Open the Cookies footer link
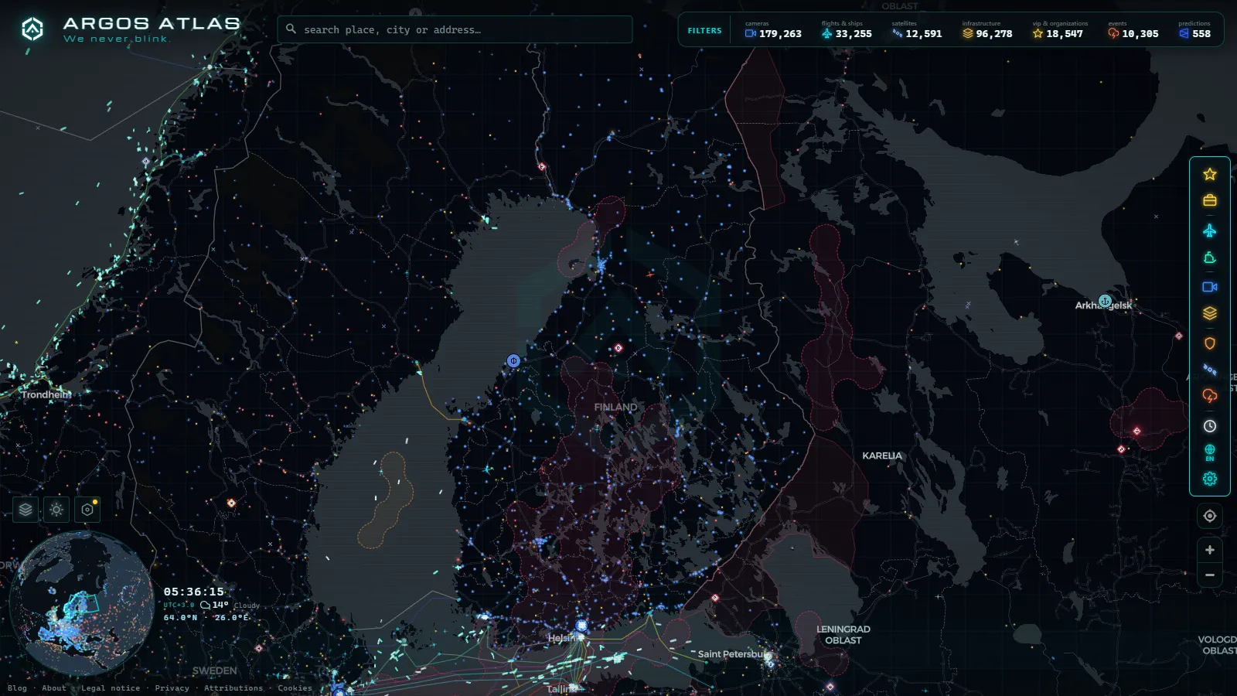Screen dimensions: 1237x696 (295, 688)
